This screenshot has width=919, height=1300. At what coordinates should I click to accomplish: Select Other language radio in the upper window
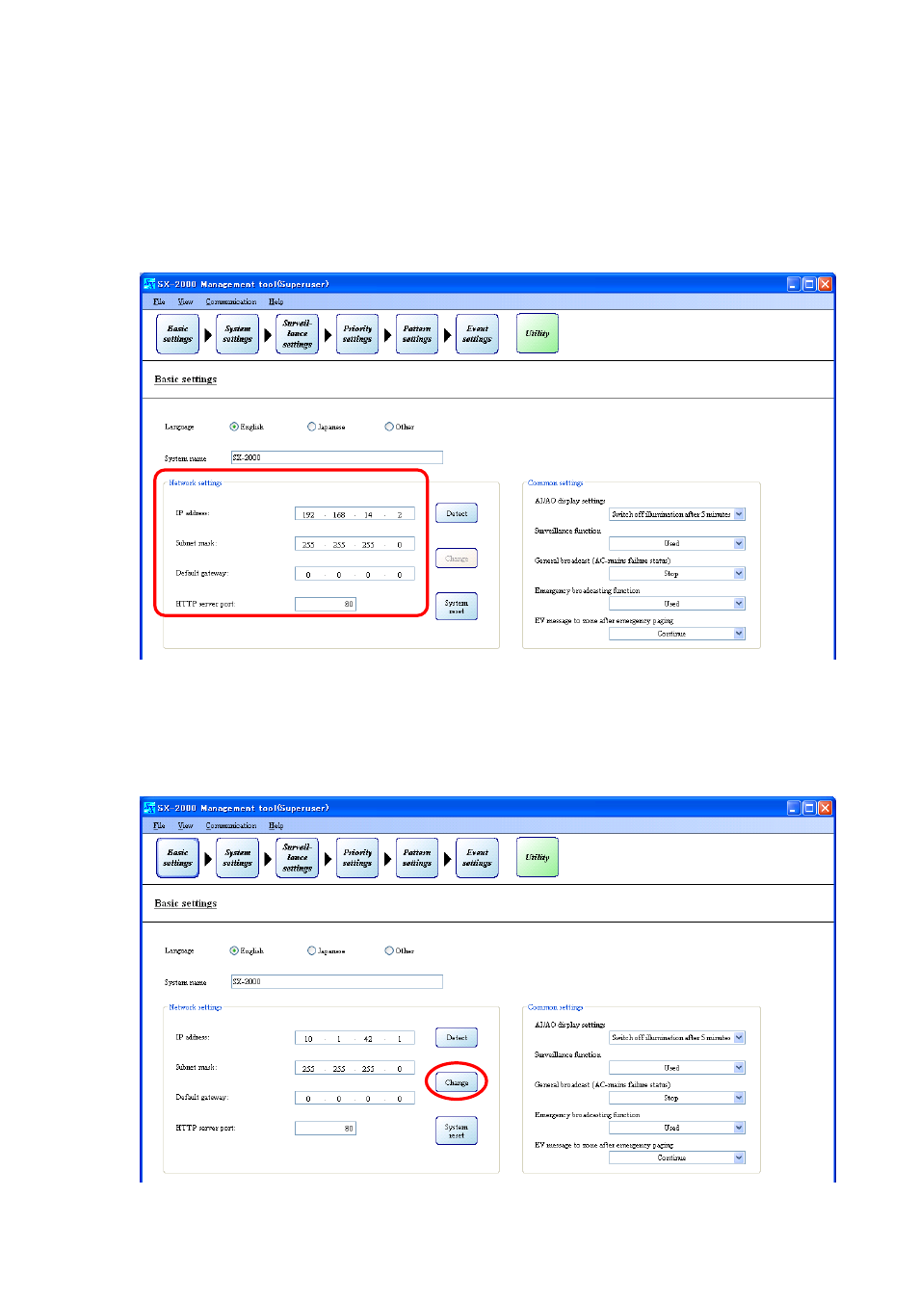coord(389,427)
